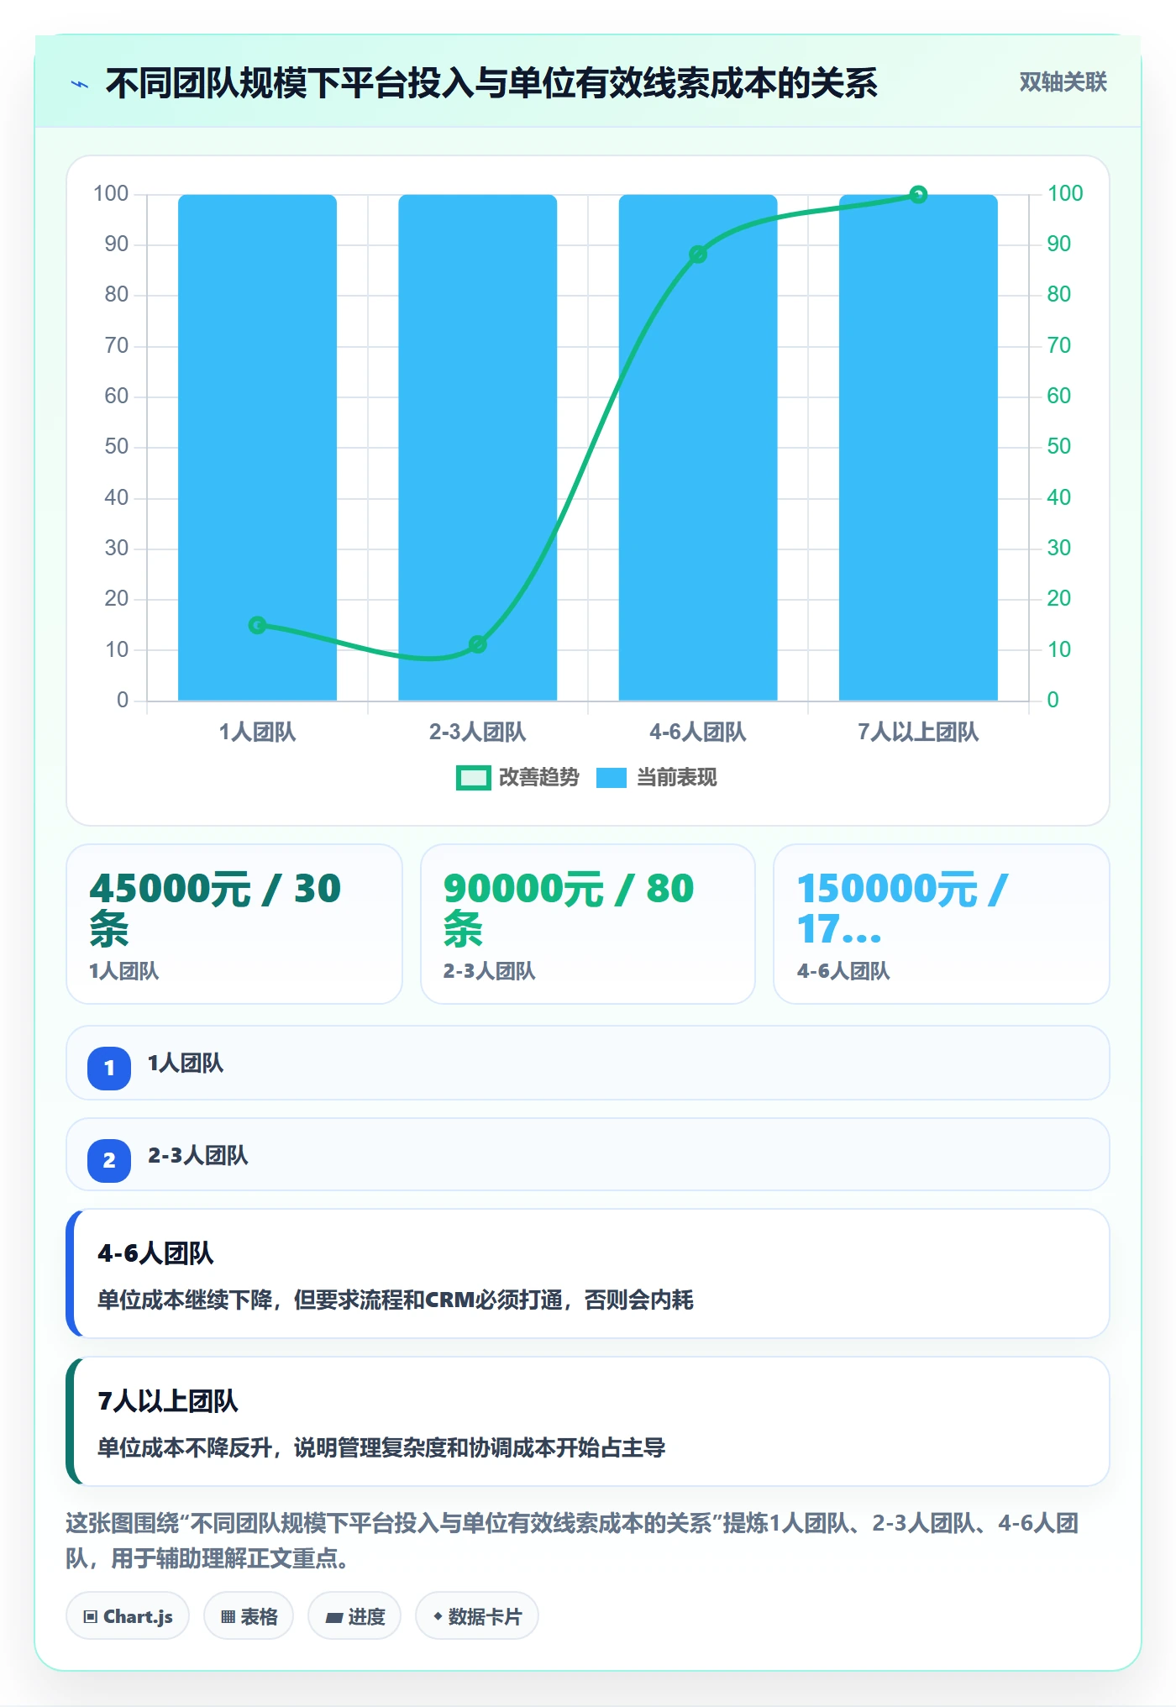Expand the 2-3人团队 list row
The width and height of the screenshot is (1176, 1707).
tap(588, 1154)
